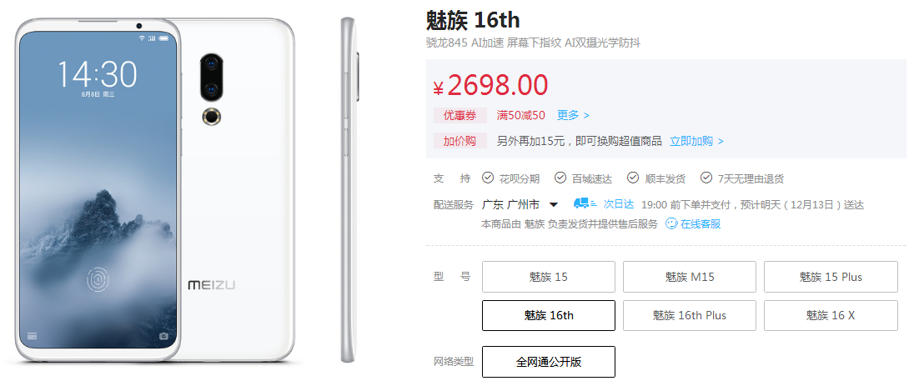
Task: Select the 魅族 16th Plus model option
Action: pyautogui.click(x=689, y=315)
